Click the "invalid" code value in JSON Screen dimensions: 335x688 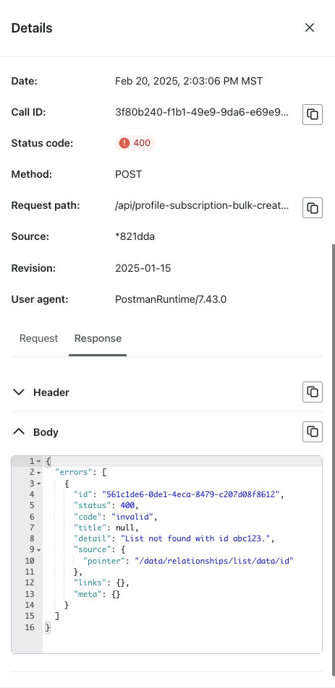131,517
